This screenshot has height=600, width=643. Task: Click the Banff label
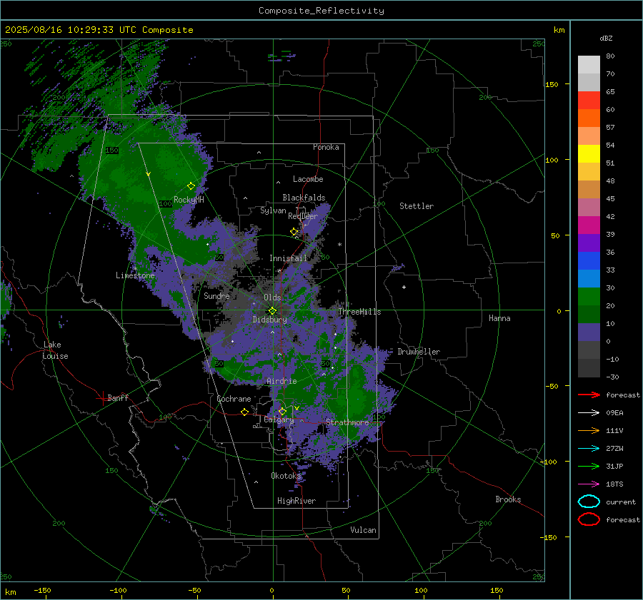pyautogui.click(x=118, y=397)
